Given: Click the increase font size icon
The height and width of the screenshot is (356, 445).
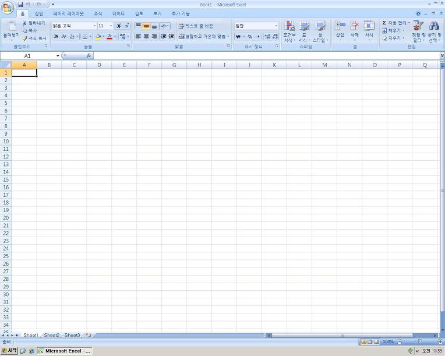Looking at the screenshot, I should click(x=119, y=26).
